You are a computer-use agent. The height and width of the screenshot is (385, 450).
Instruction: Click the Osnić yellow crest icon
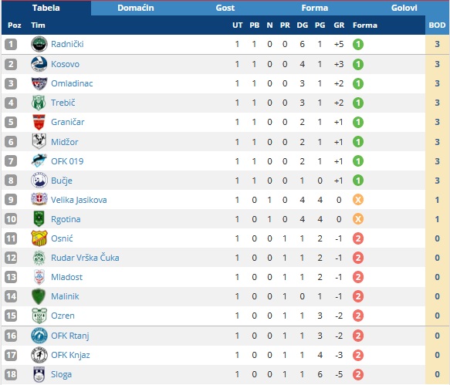(39, 238)
